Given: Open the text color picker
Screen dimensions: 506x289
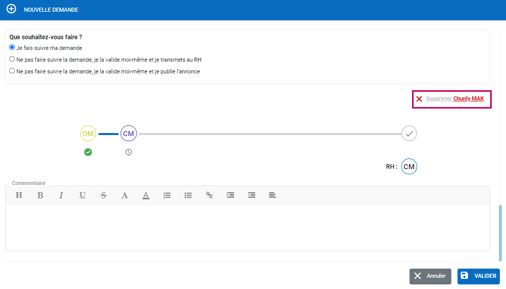Looking at the screenshot, I should click(x=146, y=195).
